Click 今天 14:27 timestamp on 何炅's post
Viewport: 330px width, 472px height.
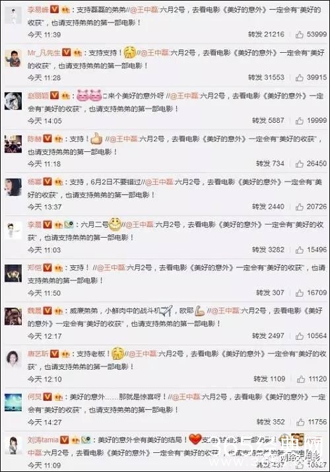click(x=44, y=422)
